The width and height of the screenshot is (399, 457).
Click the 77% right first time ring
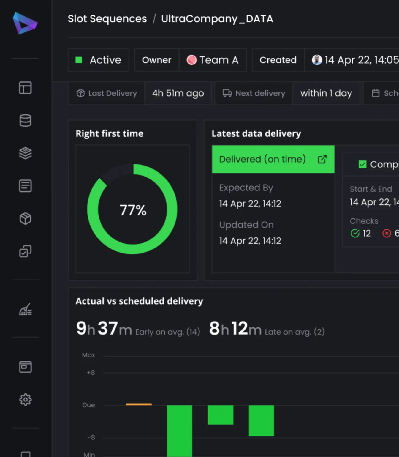click(132, 209)
